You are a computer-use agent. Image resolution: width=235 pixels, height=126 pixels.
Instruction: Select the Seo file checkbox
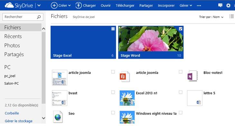pyautogui.click(x=113, y=113)
